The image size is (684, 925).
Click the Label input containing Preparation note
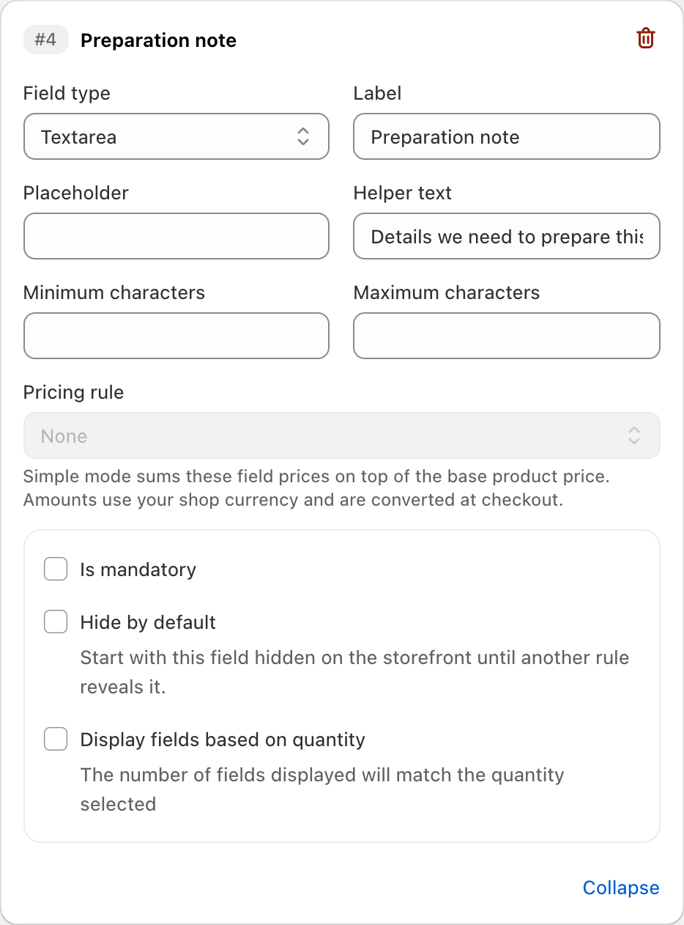507,136
